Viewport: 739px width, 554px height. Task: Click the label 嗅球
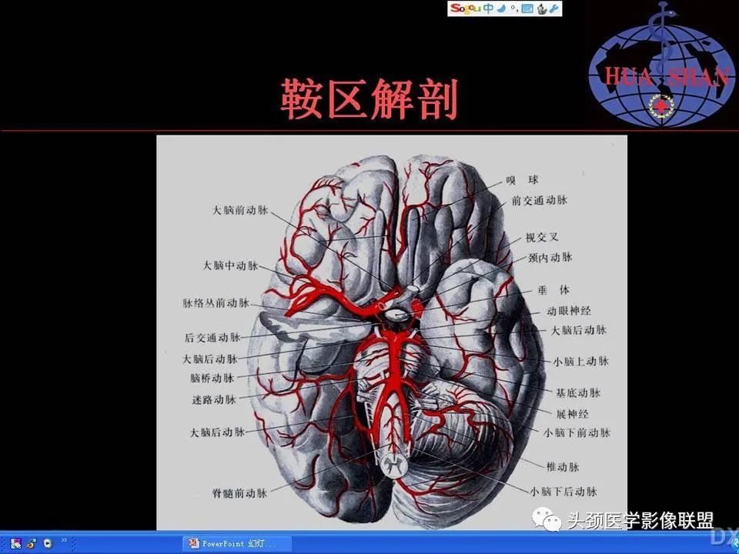coord(522,180)
